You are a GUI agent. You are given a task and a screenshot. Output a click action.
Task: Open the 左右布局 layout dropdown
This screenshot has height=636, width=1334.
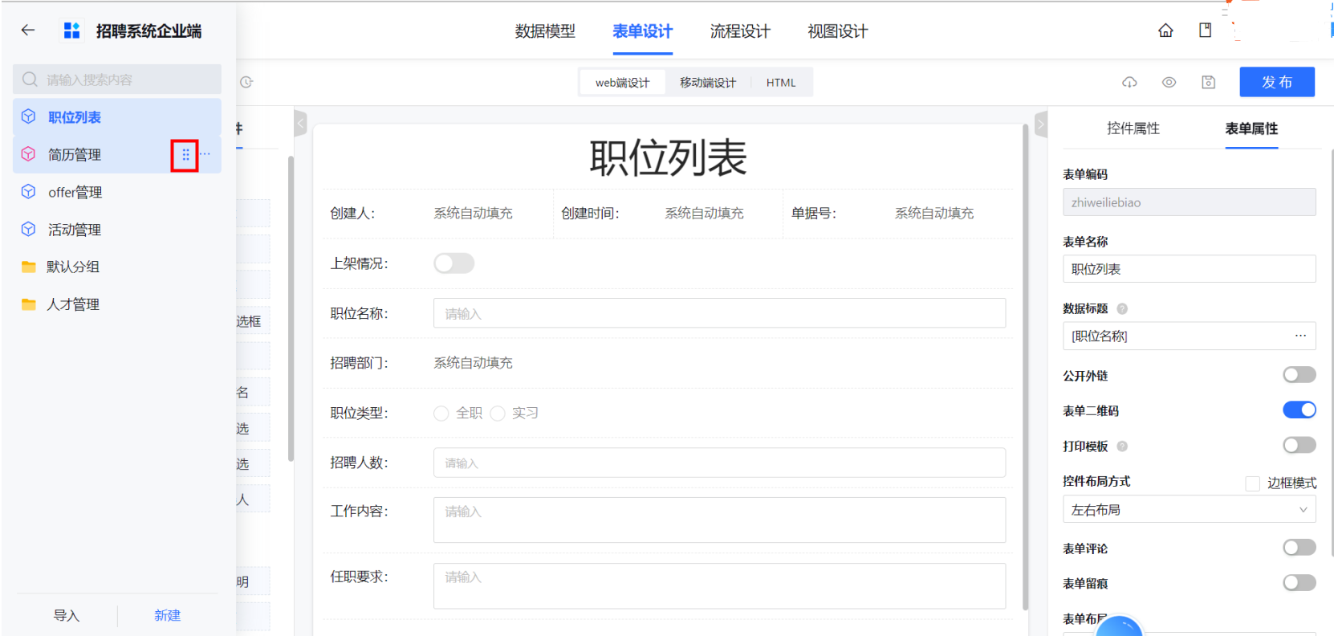[x=1189, y=509]
